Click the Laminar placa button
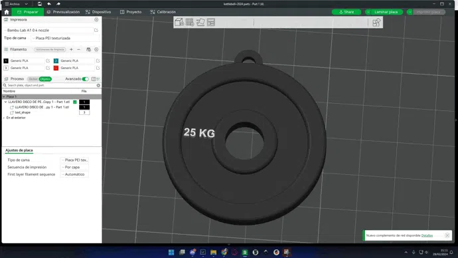458x258 pixels. coord(386,12)
